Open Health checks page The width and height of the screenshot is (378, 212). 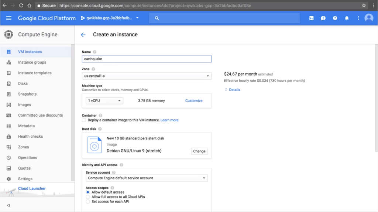30,136
